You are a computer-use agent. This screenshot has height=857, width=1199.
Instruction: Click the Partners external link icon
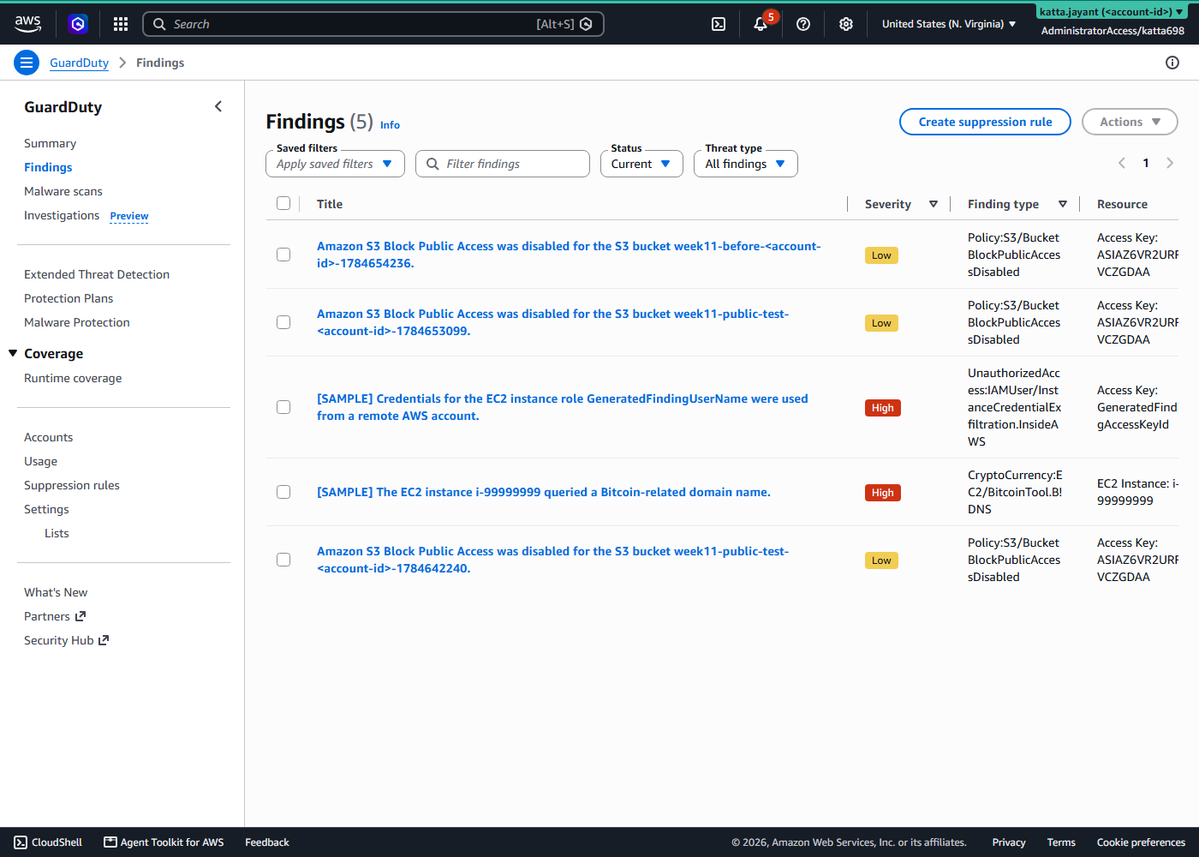click(x=81, y=616)
